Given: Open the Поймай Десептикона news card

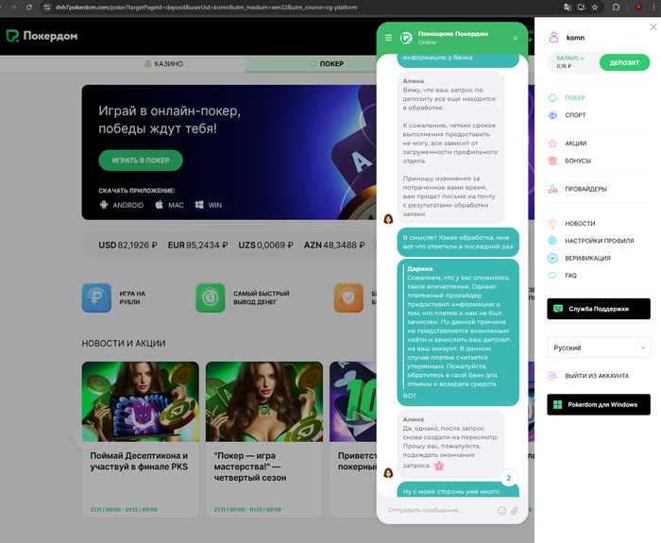Looking at the screenshot, I should click(140, 439).
